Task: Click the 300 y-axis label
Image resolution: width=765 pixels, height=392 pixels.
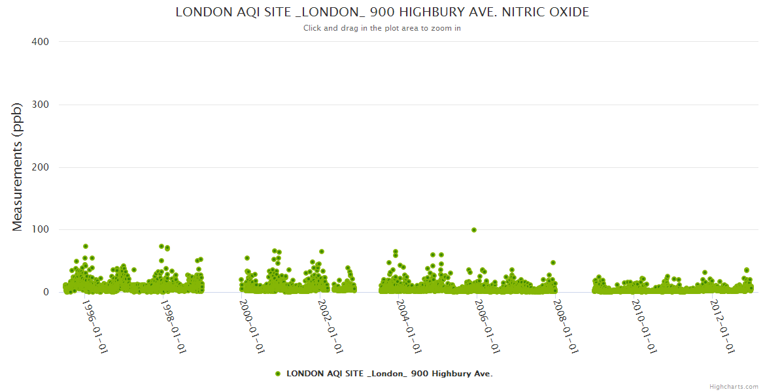Action: coord(41,105)
